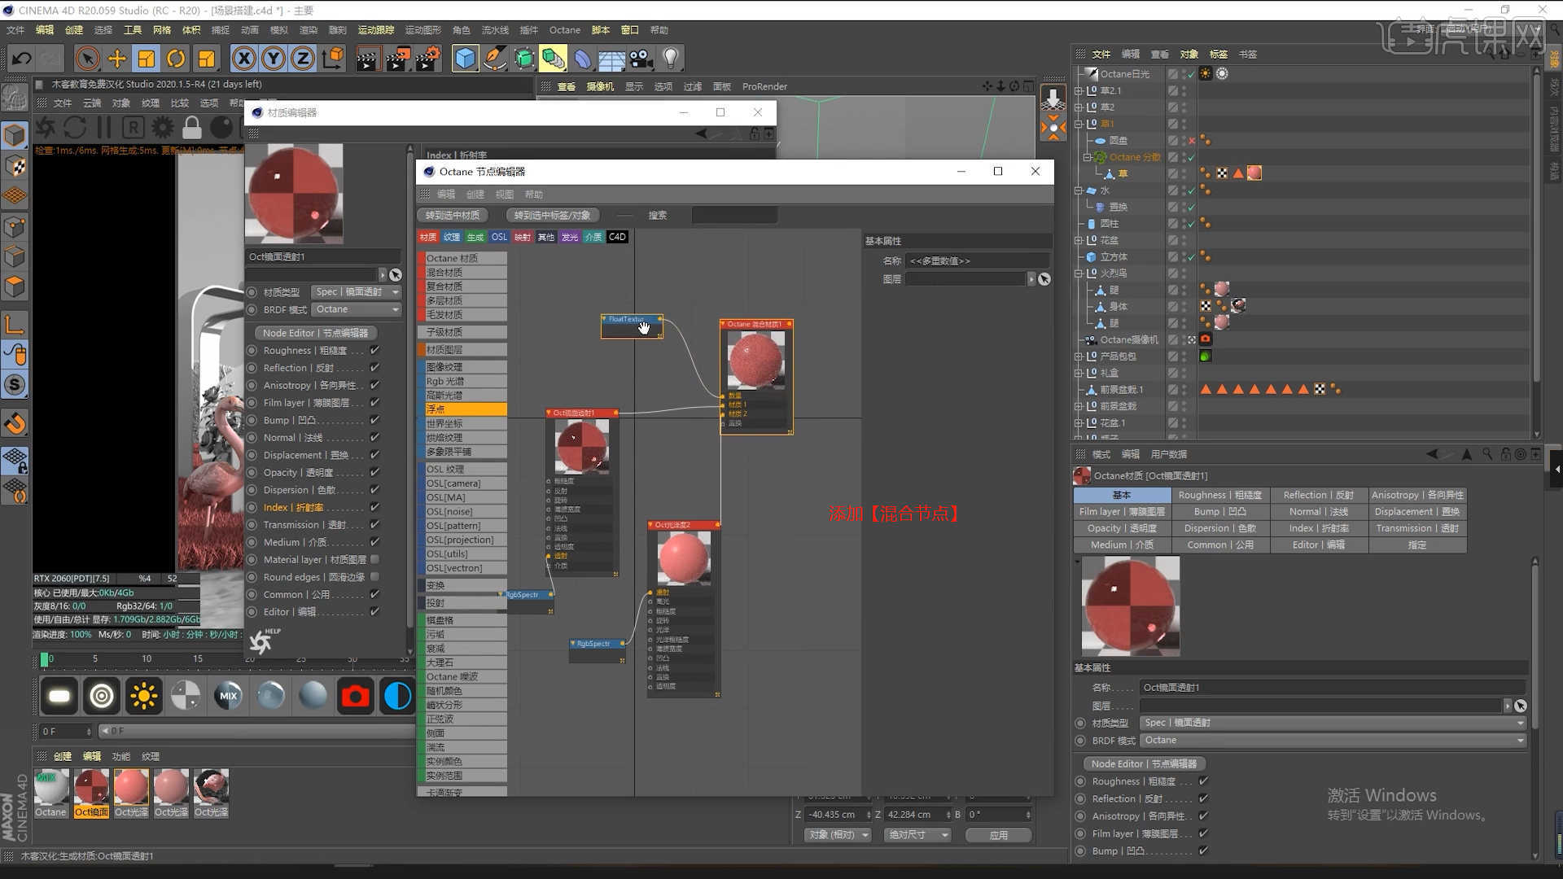Enable the Round edges checkbox
This screenshot has width=1563, height=879.
pos(374,577)
